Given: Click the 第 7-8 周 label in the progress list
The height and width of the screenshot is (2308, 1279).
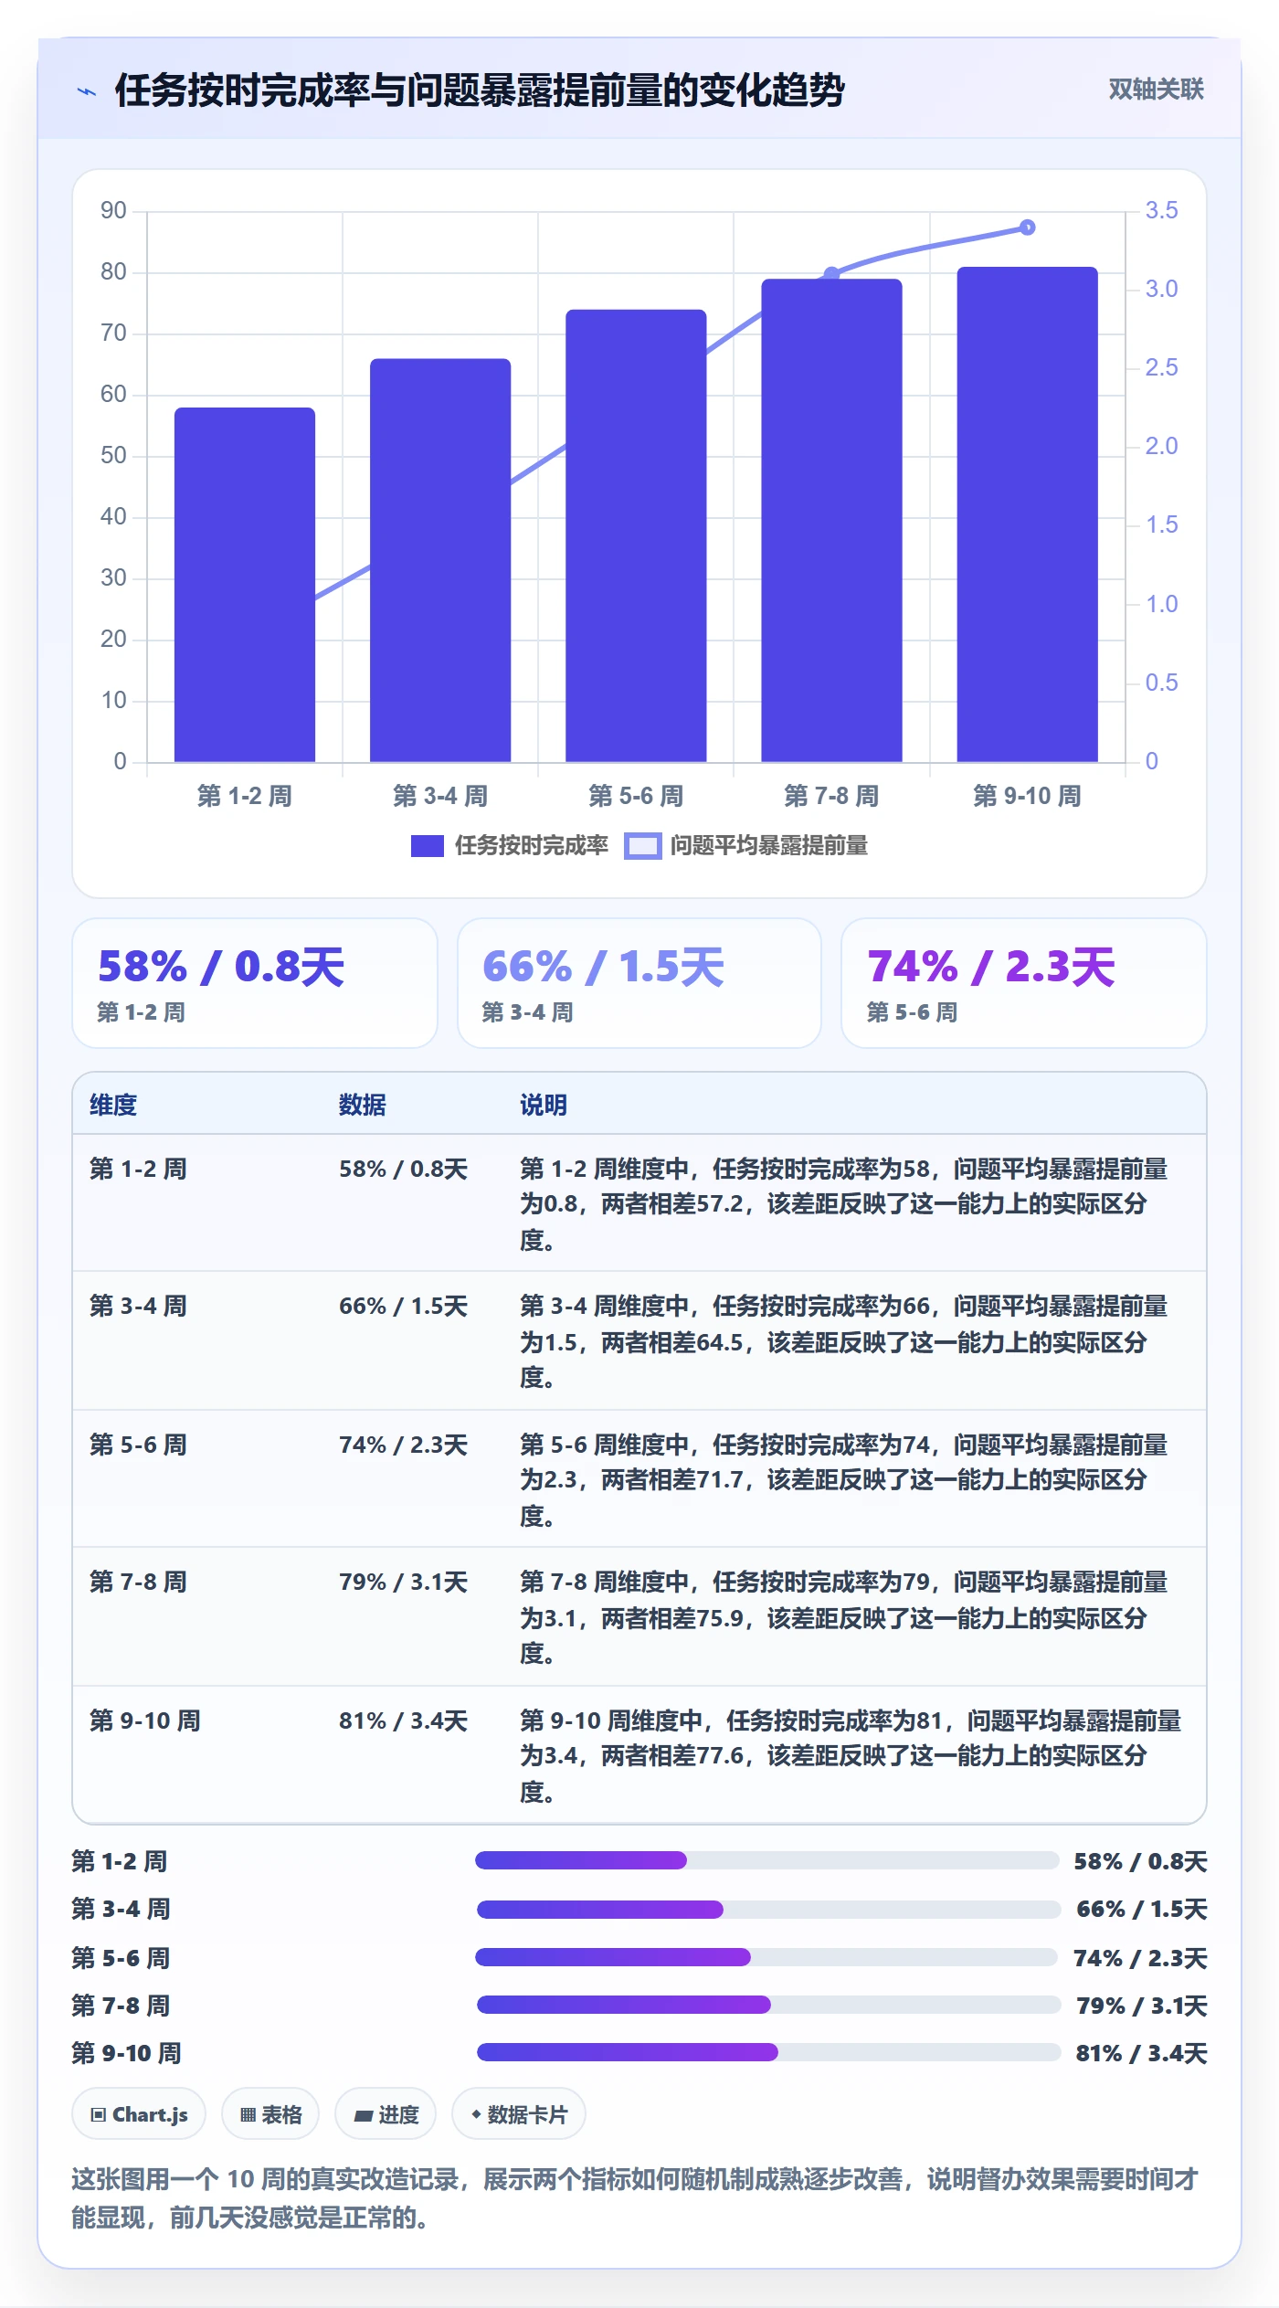Looking at the screenshot, I should tap(121, 2006).
